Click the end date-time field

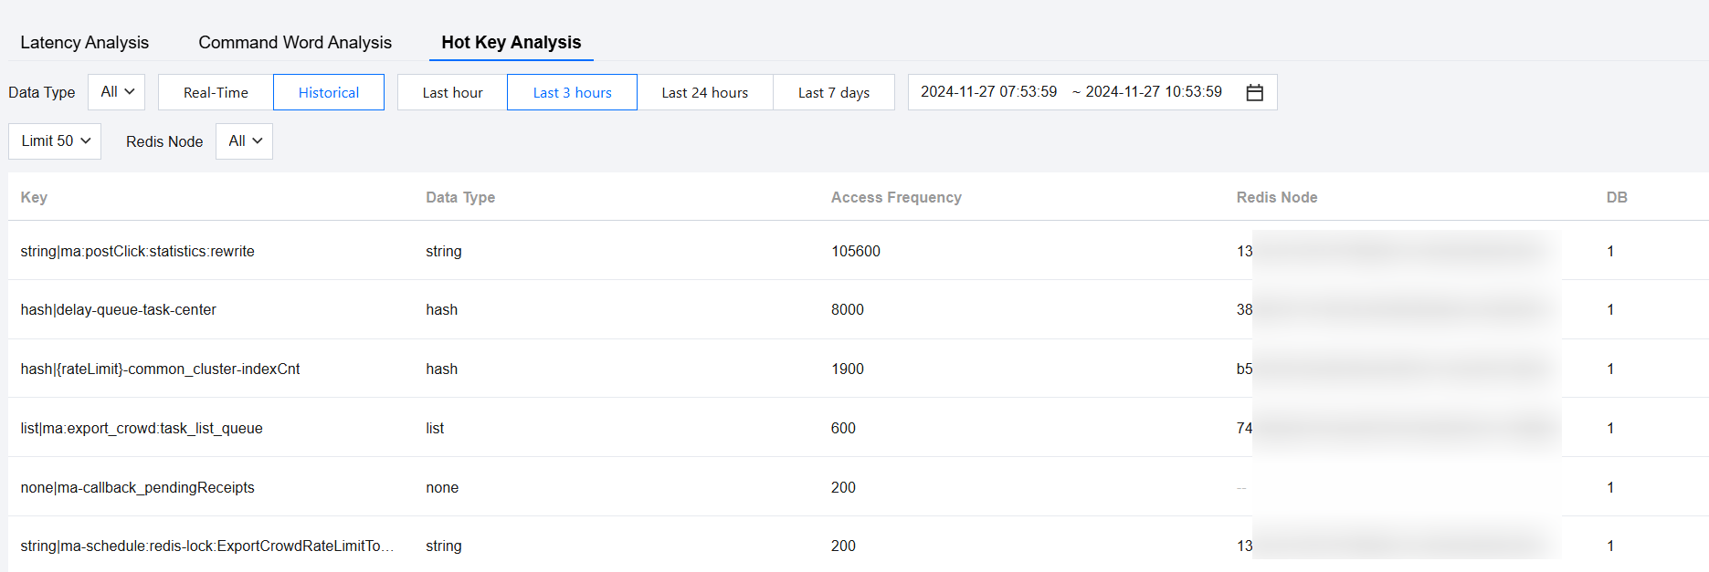point(1153,92)
